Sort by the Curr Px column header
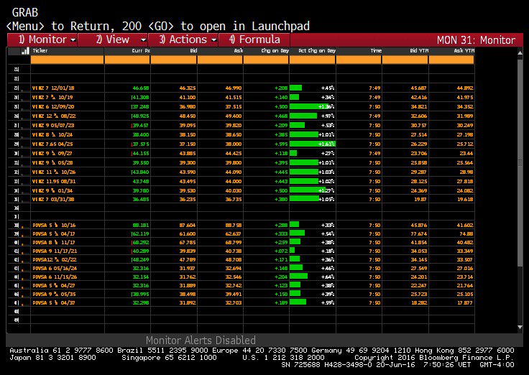Image resolution: width=529 pixels, height=375 pixels. 141,50
